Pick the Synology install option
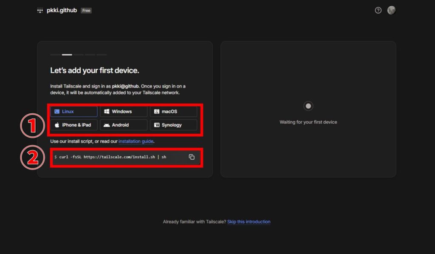This screenshot has height=254, width=435. [x=173, y=125]
